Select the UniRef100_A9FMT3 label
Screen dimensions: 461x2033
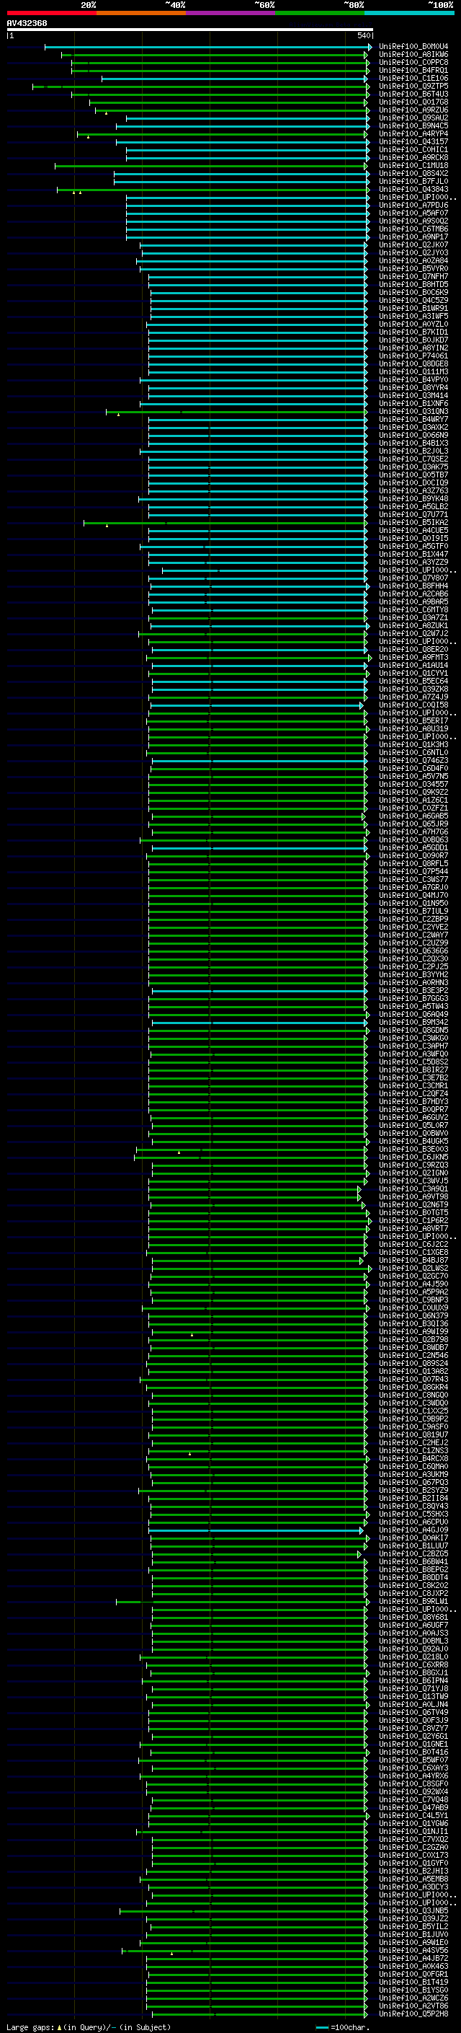[x=413, y=658]
